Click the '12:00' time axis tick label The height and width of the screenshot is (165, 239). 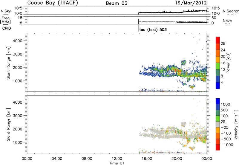117,159
